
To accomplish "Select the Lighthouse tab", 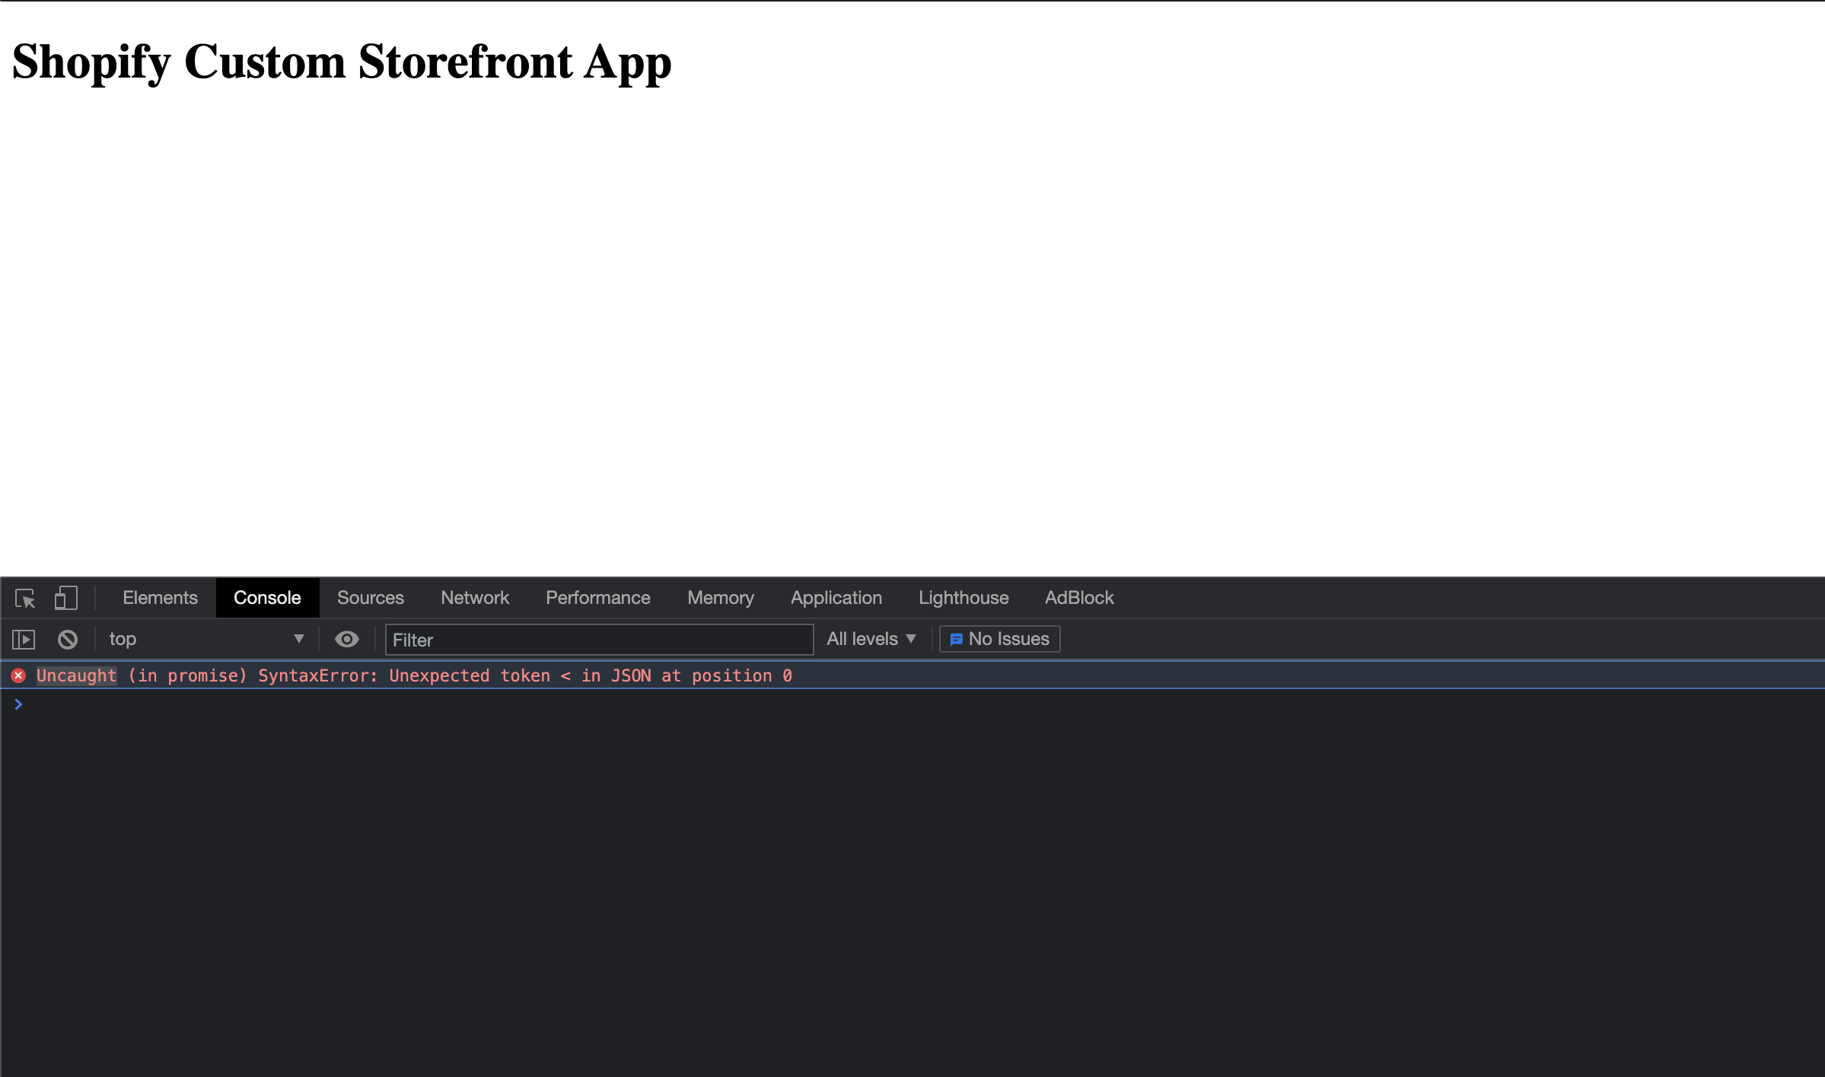I will coord(963,598).
